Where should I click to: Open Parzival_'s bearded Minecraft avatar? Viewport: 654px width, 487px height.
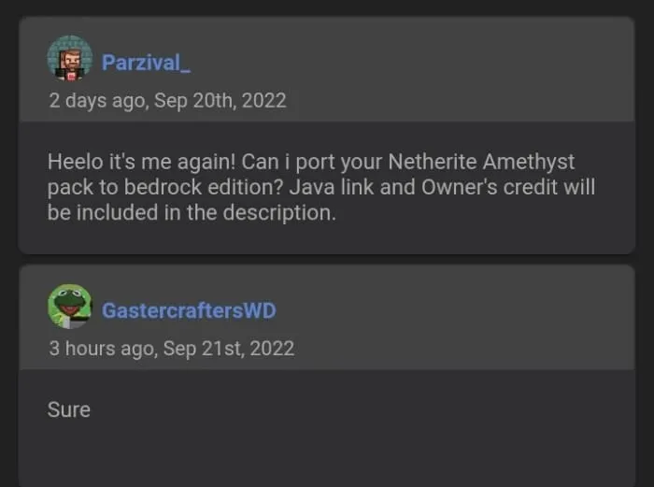click(70, 59)
